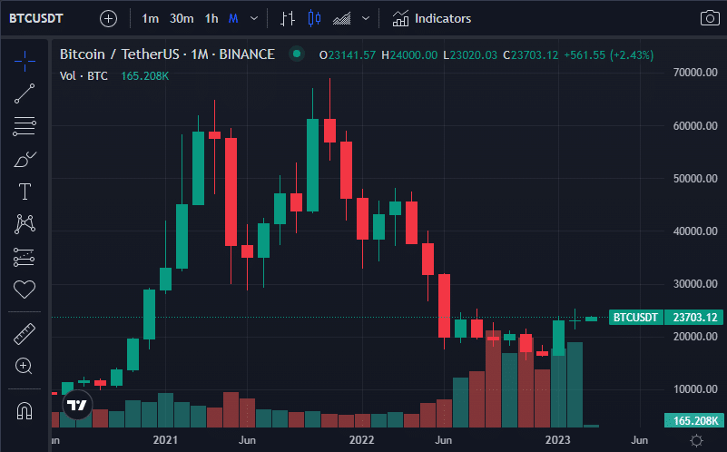Select the monthly M timeframe
This screenshot has height=452, width=727.
point(233,18)
